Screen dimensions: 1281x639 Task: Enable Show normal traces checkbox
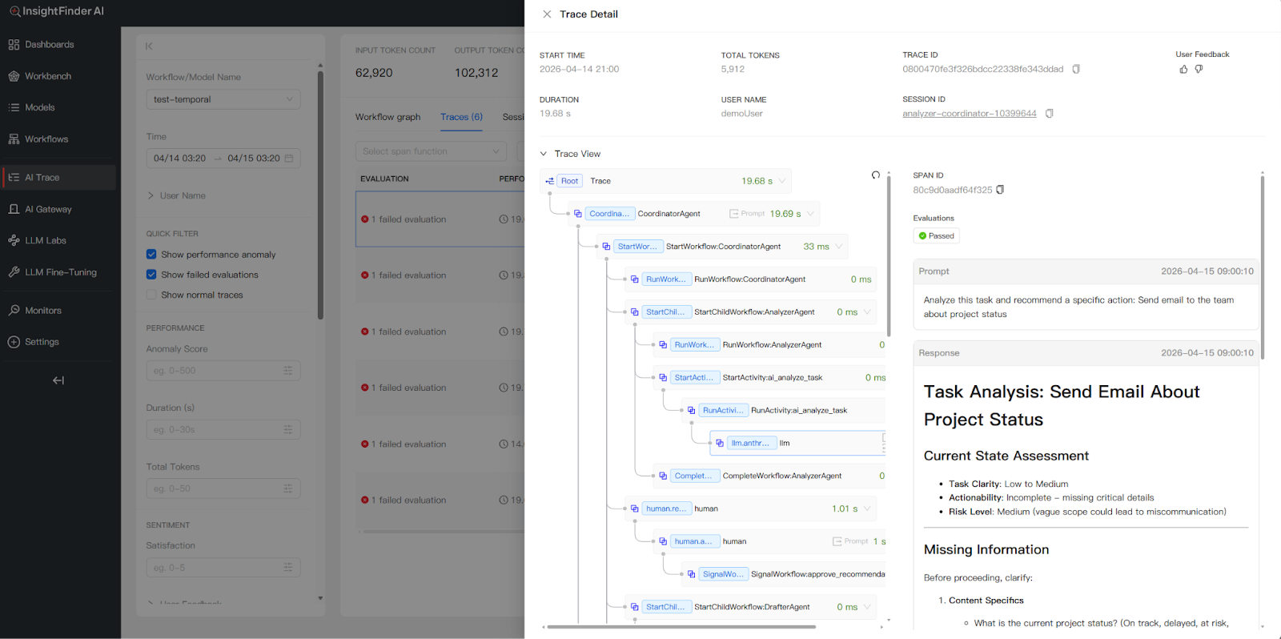coord(151,295)
